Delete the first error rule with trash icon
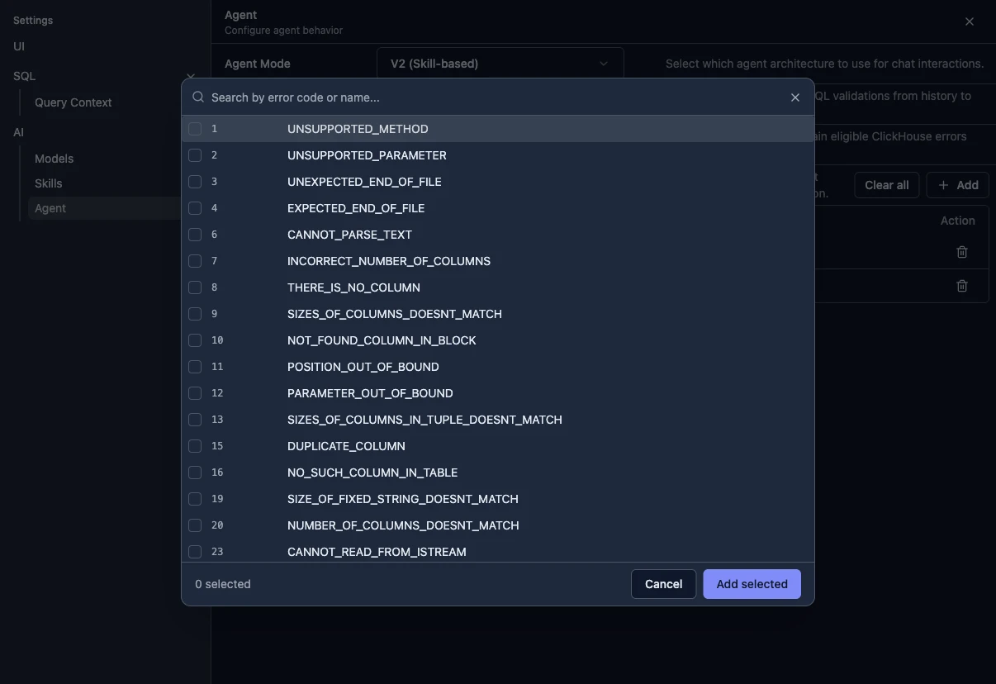Image resolution: width=996 pixels, height=684 pixels. click(961, 251)
